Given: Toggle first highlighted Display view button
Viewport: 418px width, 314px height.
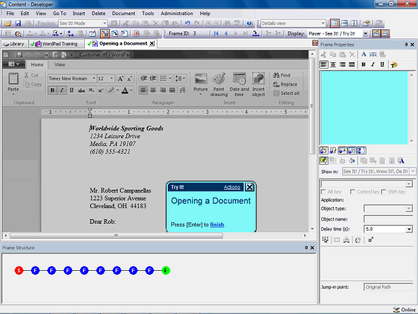Looking at the screenshot, I should pyautogui.click(x=376, y=33).
